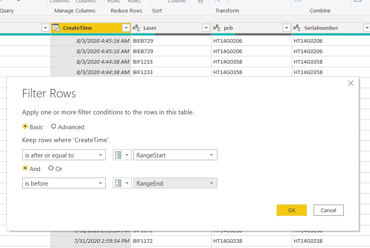Choose the And condition radio button
The width and height of the screenshot is (370, 248).
tap(25, 168)
